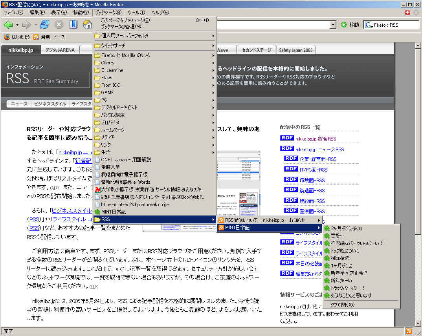Open the 教職員向け電子掲示板 bookmark
This screenshot has width=422, height=336.
point(155,174)
